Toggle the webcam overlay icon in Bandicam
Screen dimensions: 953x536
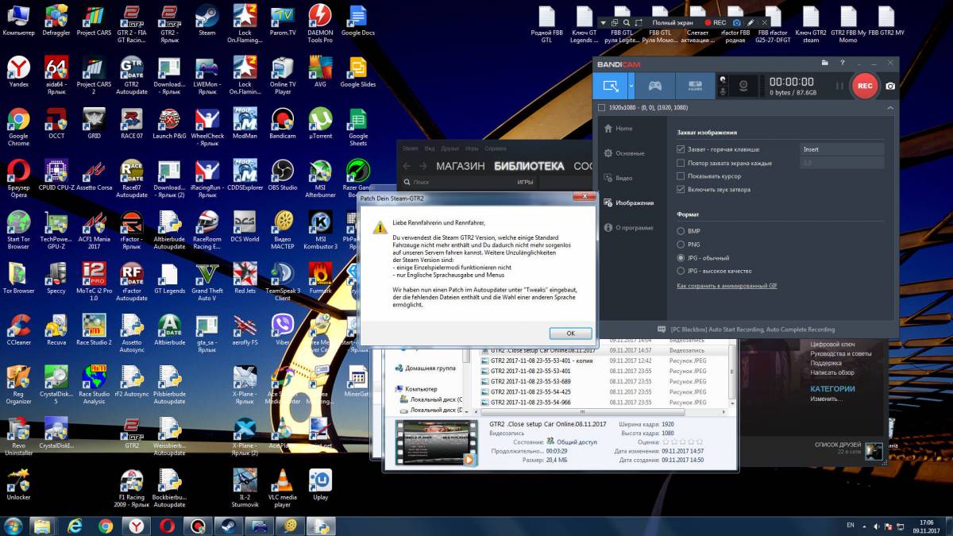coord(743,85)
